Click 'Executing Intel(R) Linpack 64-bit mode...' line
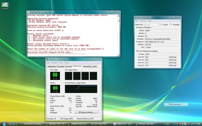The width and height of the screenshot is (202, 126). [50, 52]
